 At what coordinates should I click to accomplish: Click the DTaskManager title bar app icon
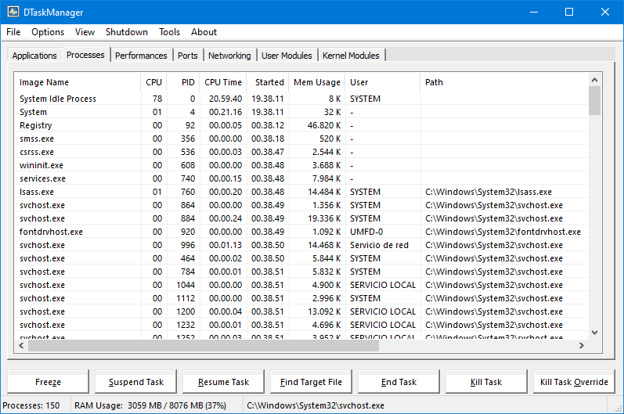point(13,12)
